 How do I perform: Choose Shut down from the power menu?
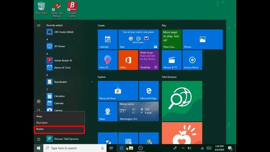[59, 122]
